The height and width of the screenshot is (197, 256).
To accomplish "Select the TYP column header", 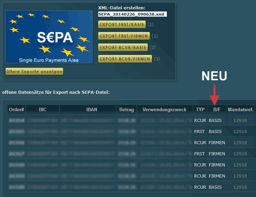I will point(200,109).
